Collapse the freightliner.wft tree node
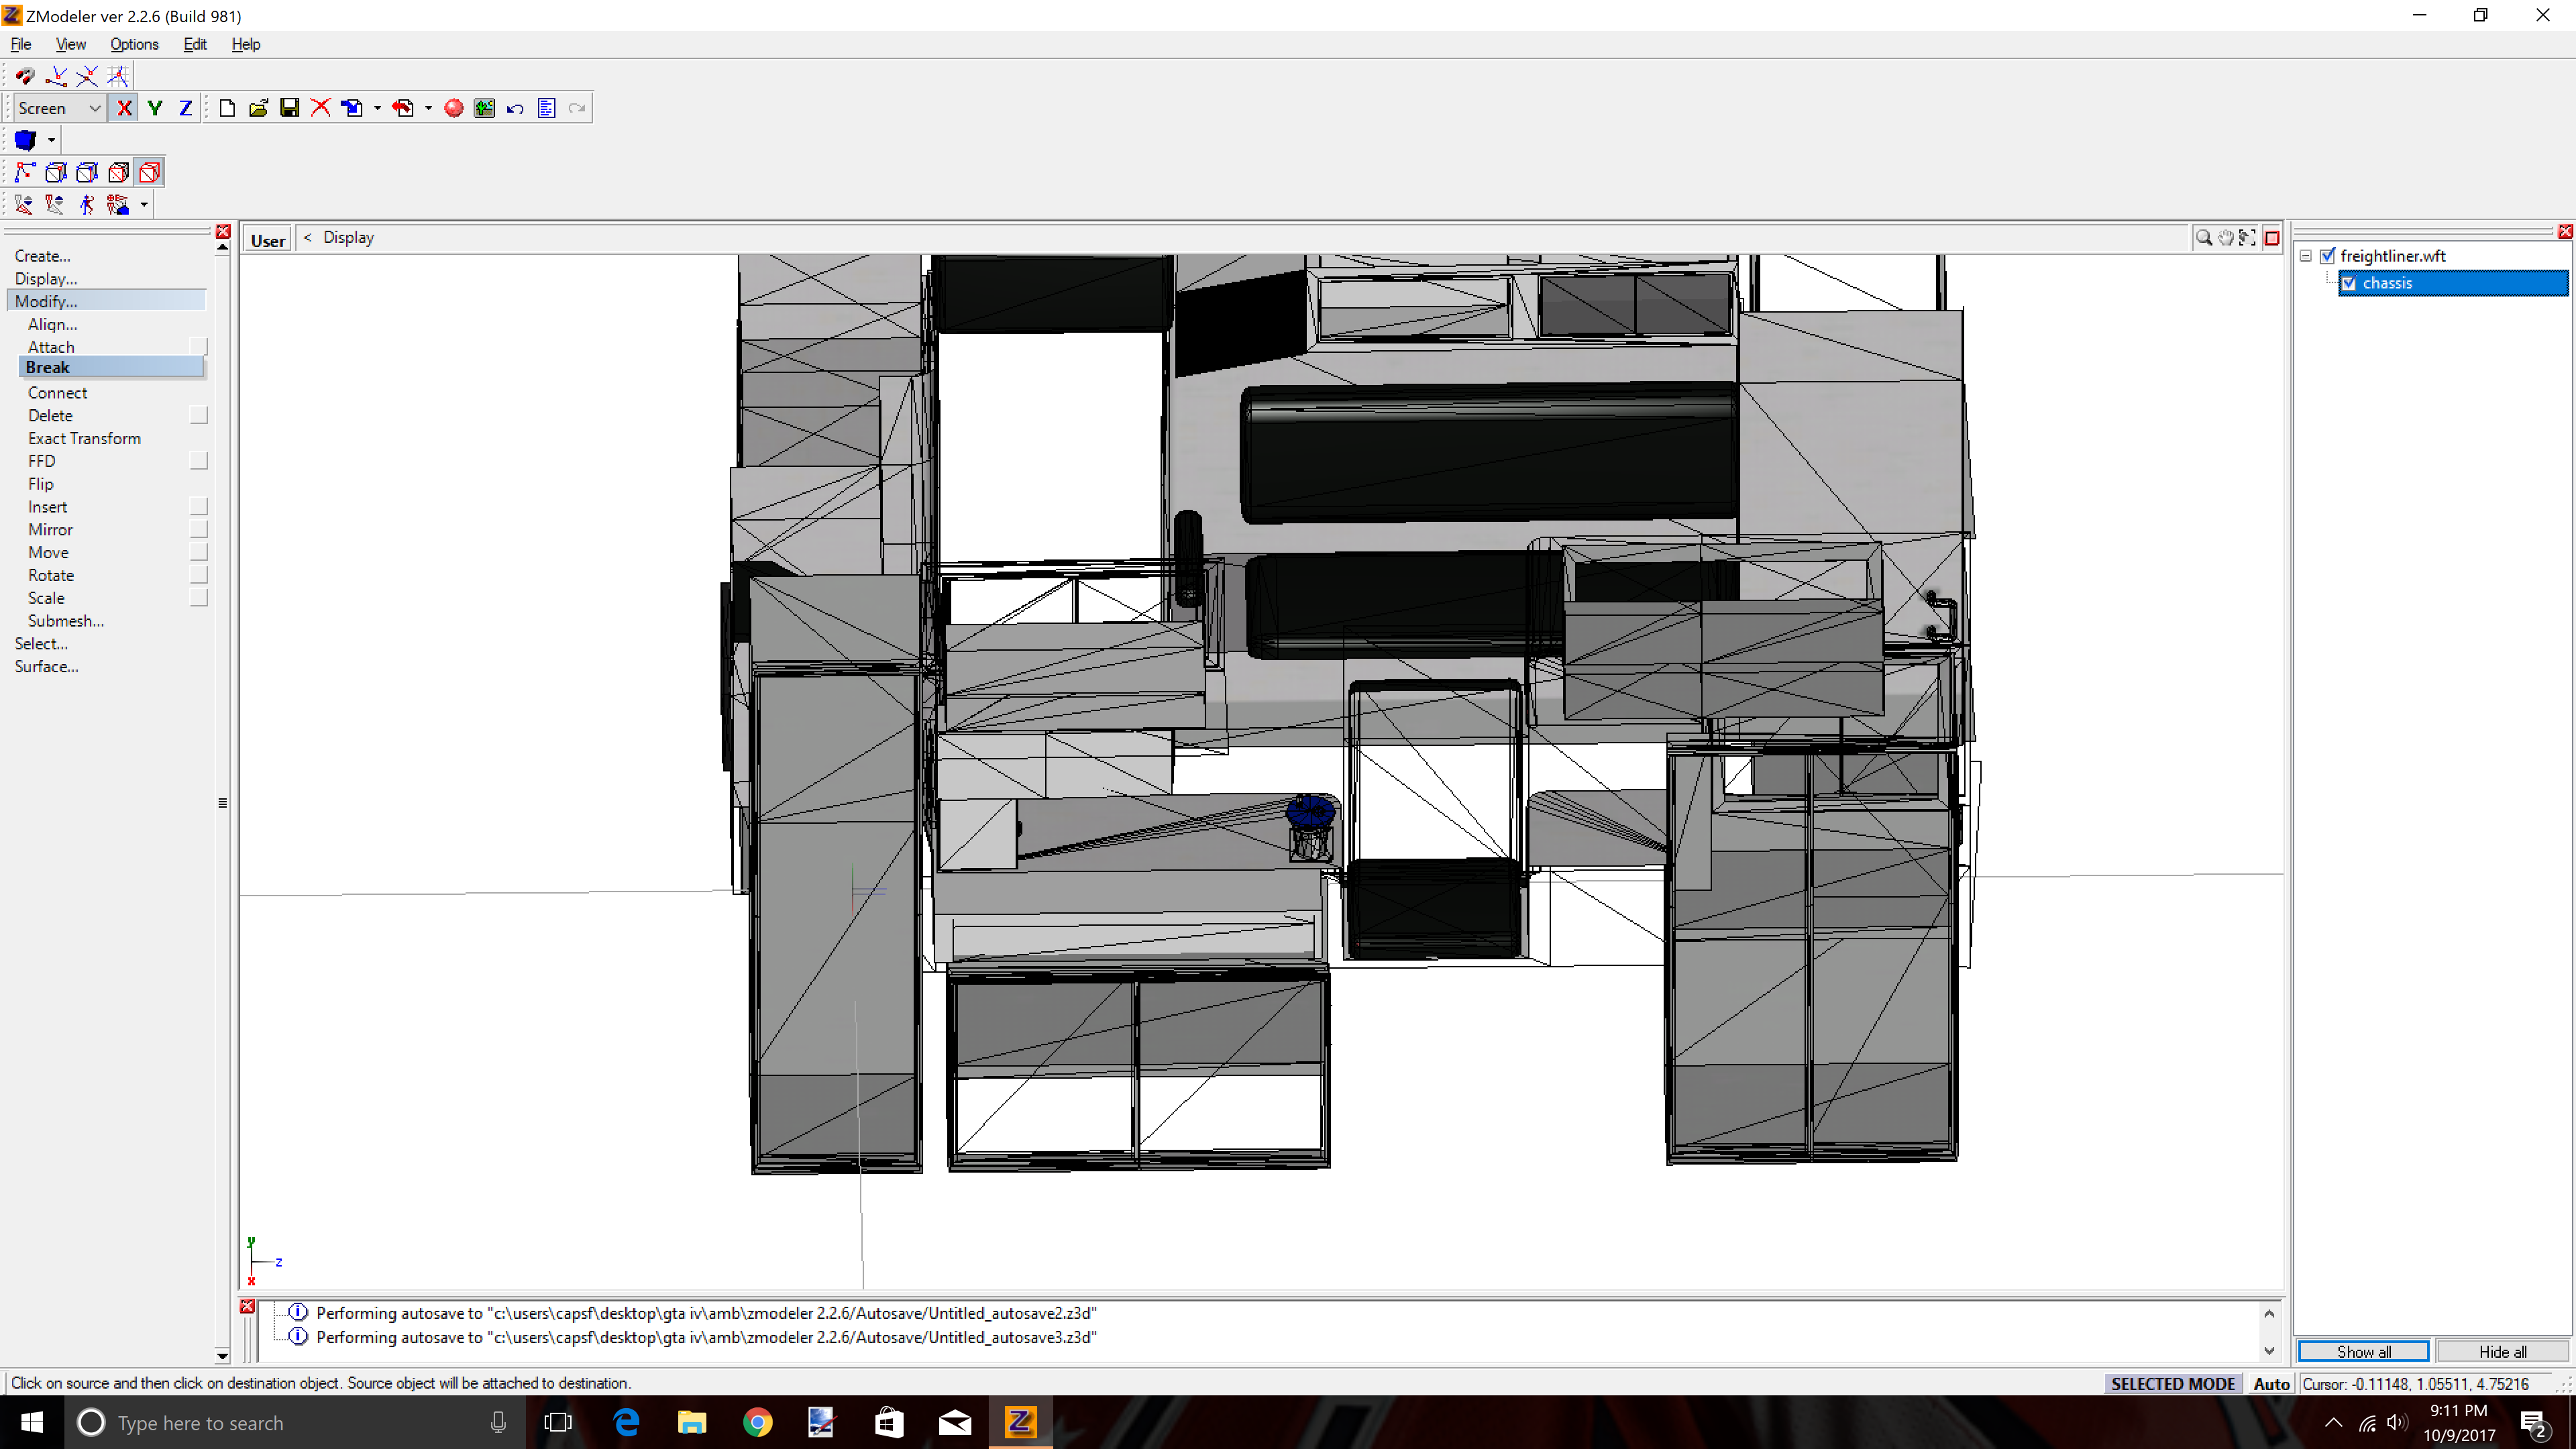The image size is (2576, 1449). [2306, 256]
